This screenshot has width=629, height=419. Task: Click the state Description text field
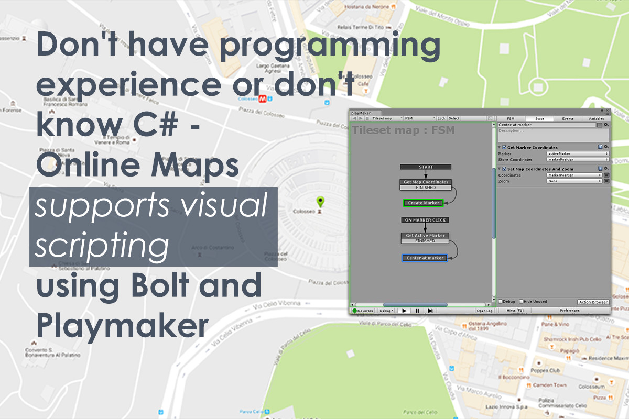(554, 135)
